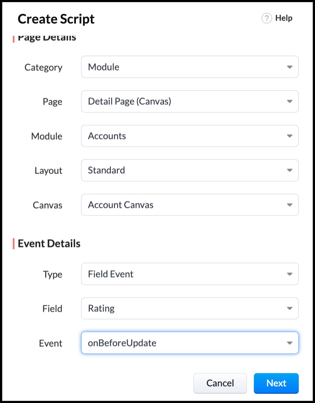Click the Layout dropdown arrow

pos(290,170)
